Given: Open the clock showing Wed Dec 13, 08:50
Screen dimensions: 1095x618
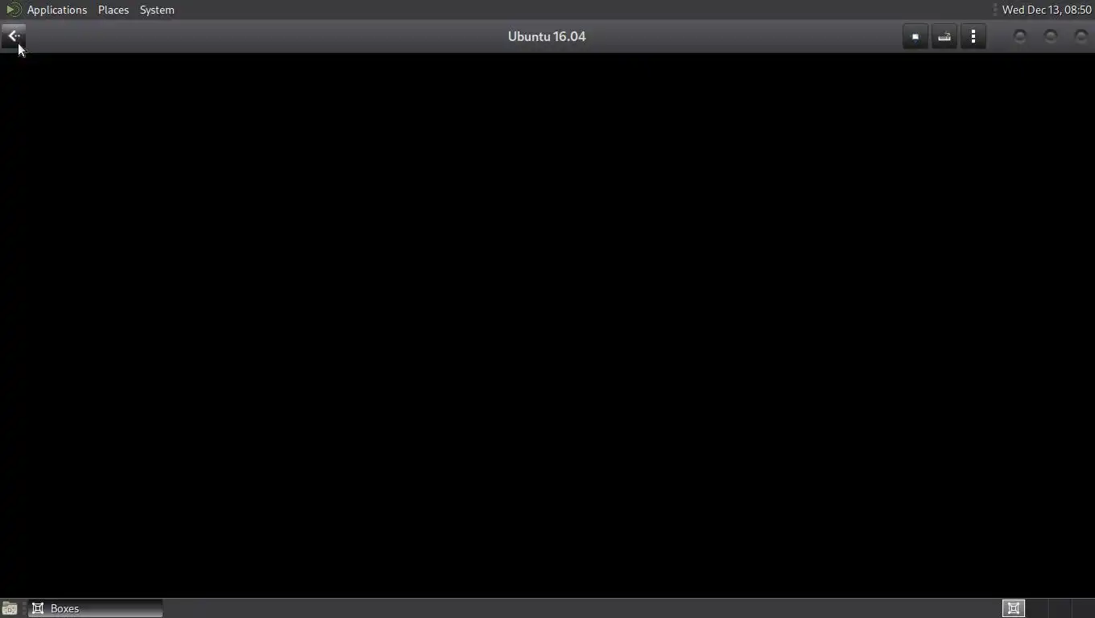Looking at the screenshot, I should coord(1047,10).
